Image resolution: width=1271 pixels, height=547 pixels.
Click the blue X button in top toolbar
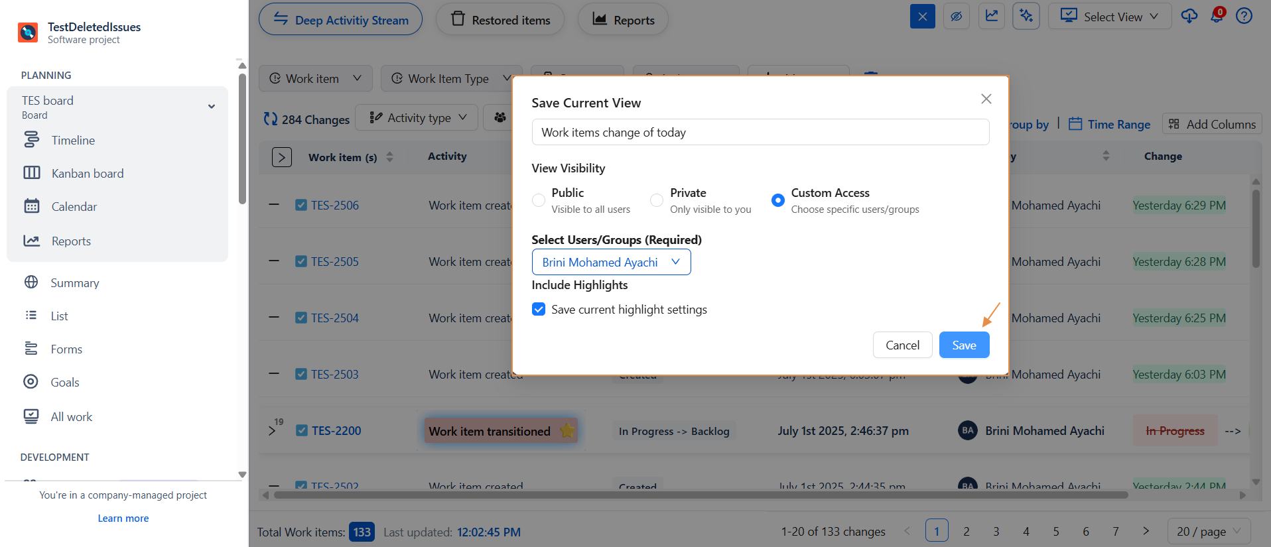point(922,17)
